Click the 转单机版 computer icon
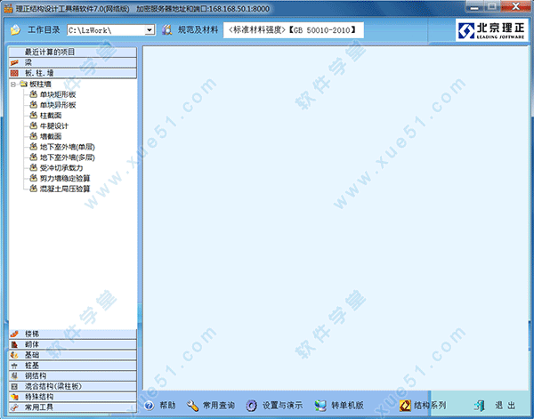This screenshot has width=534, height=419. pyautogui.click(x=320, y=406)
